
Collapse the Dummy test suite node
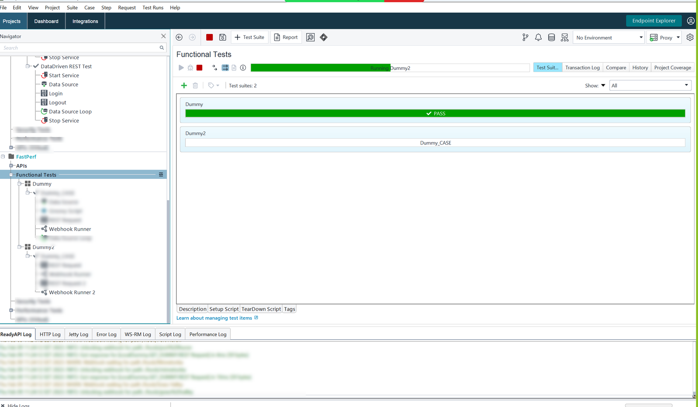pos(20,184)
